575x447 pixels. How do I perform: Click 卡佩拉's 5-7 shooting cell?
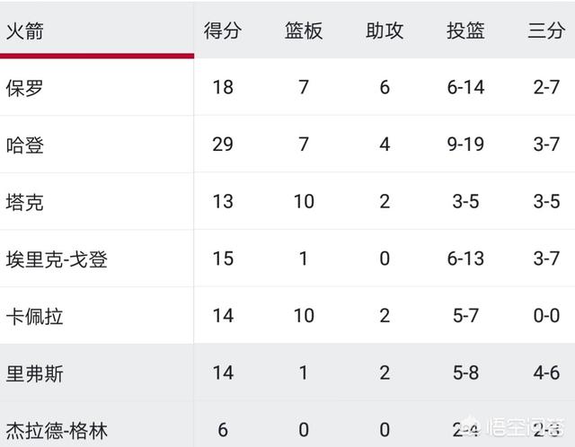click(x=465, y=316)
